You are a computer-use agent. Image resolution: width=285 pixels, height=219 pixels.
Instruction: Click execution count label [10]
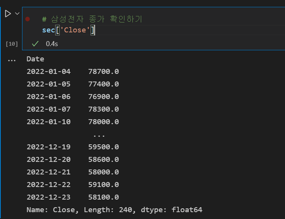(x=12, y=44)
